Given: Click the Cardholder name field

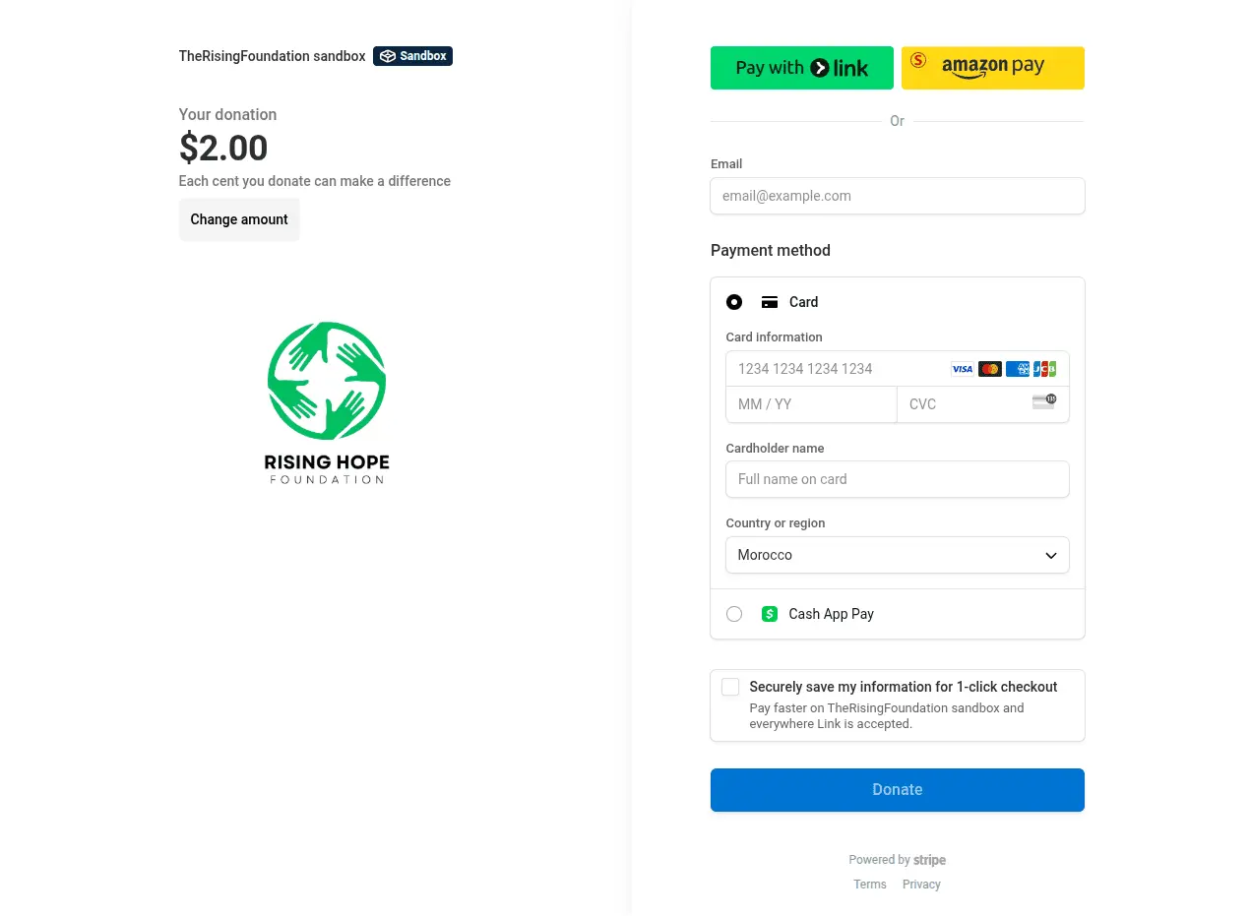Looking at the screenshot, I should point(897,479).
